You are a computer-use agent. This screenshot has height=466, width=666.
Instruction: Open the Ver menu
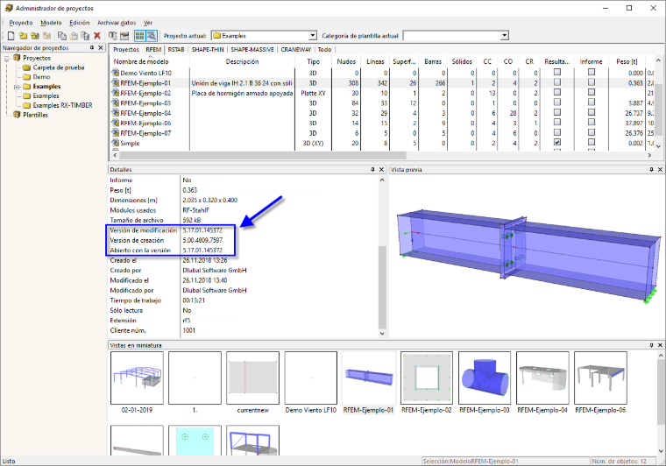coord(148,23)
